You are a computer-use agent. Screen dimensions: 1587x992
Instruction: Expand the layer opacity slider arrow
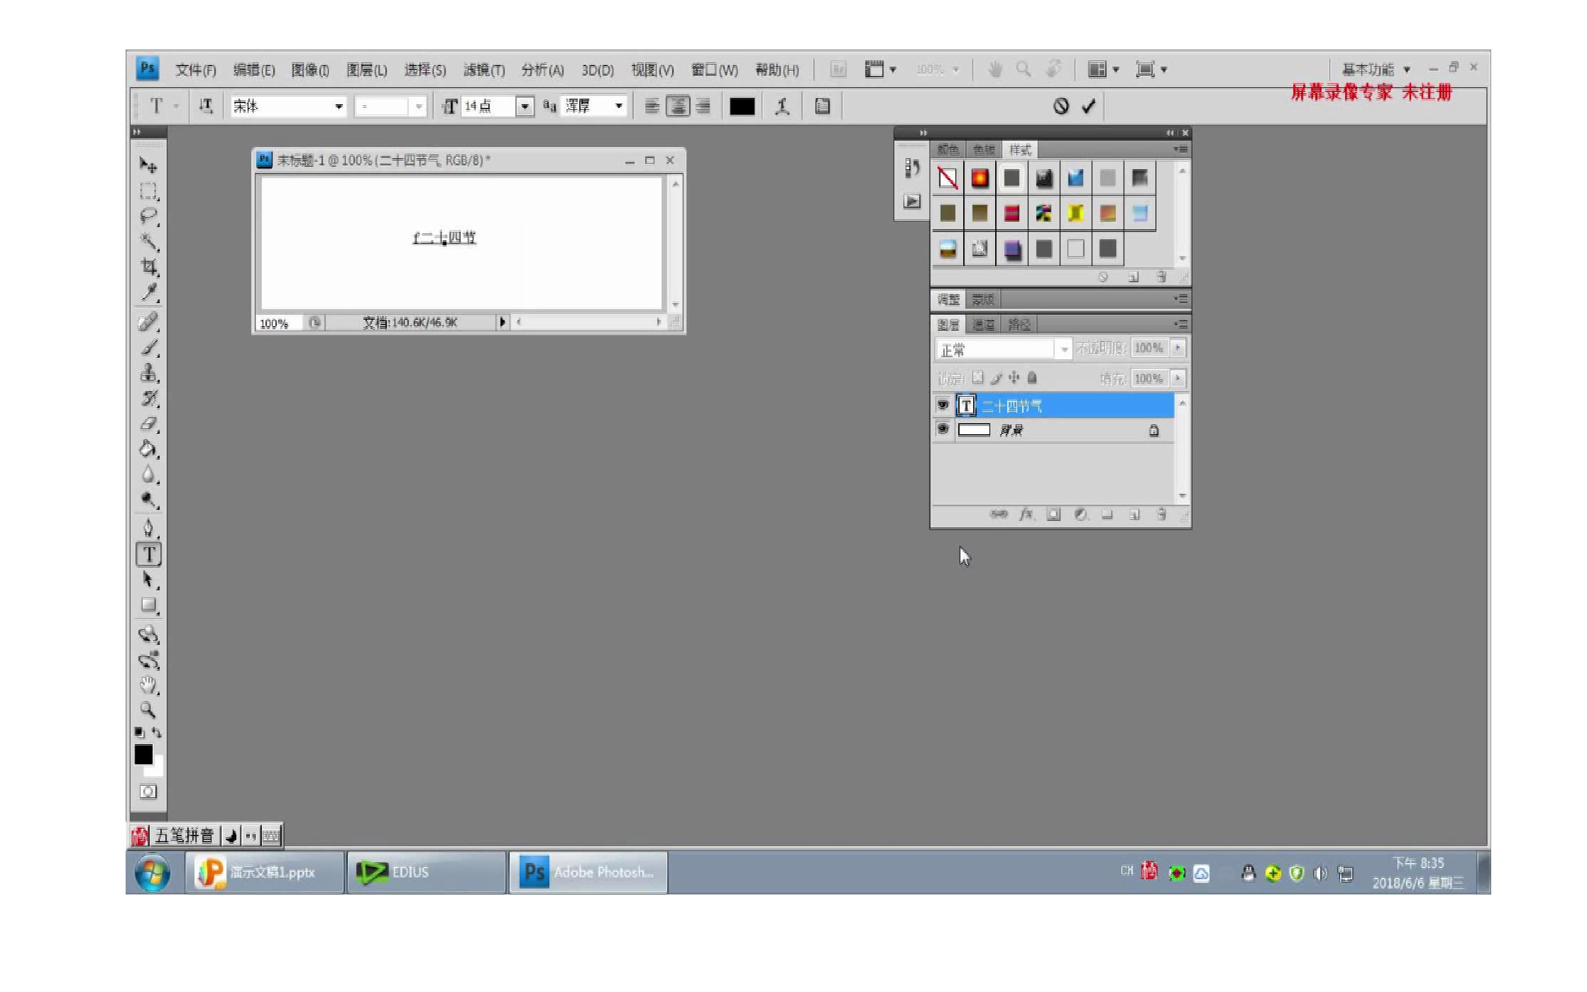(1178, 348)
